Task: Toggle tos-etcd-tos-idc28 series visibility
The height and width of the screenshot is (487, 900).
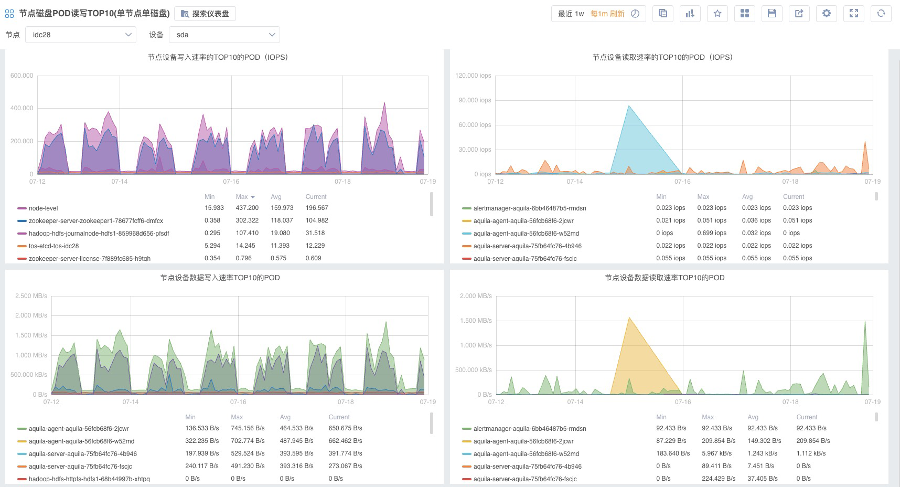Action: 54,246
